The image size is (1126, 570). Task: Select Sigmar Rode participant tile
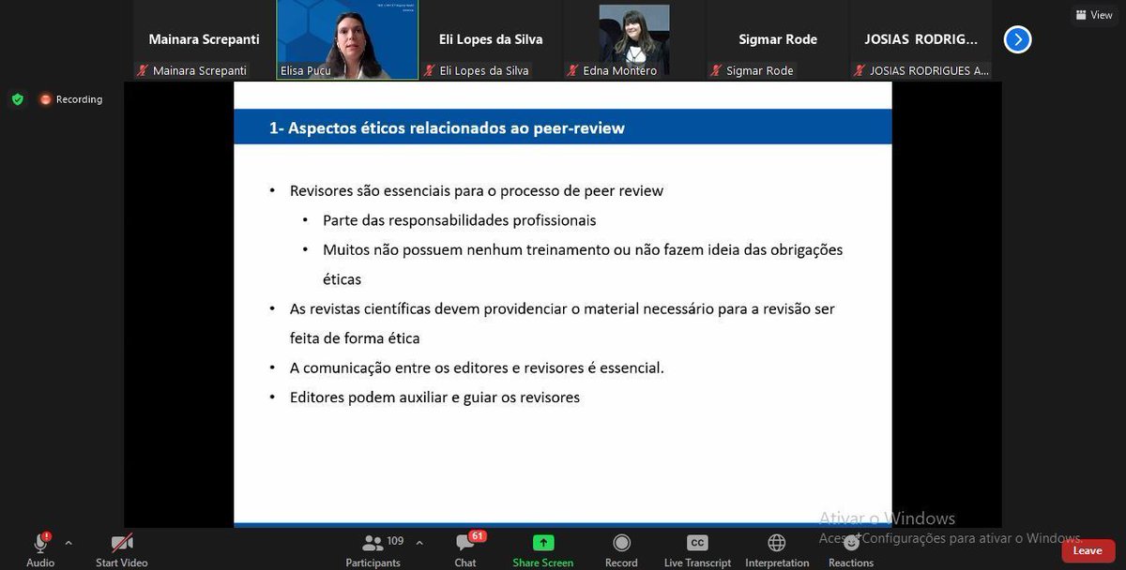(778, 40)
